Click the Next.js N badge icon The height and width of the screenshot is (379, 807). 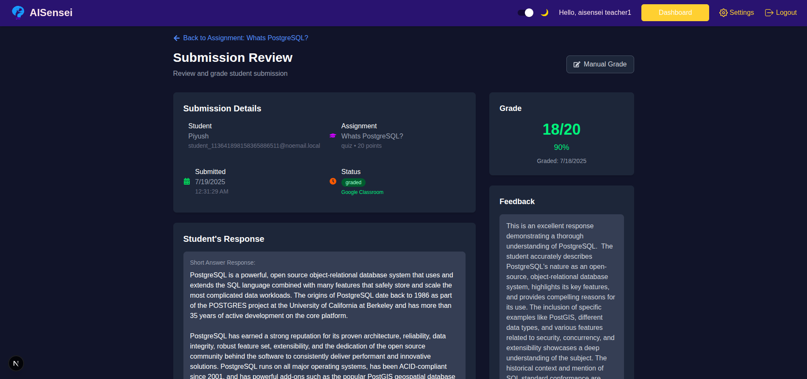coord(16,363)
